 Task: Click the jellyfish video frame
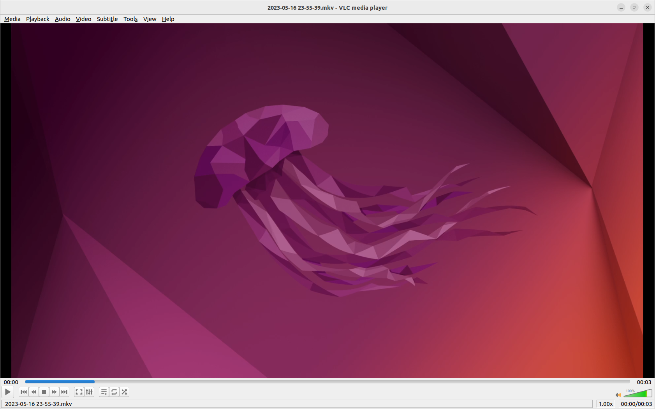[x=327, y=201]
